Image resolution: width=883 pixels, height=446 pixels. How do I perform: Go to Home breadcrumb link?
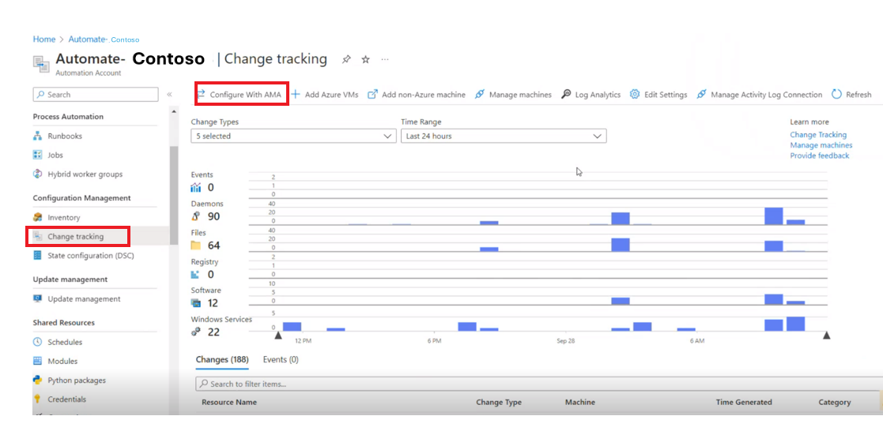pos(44,39)
